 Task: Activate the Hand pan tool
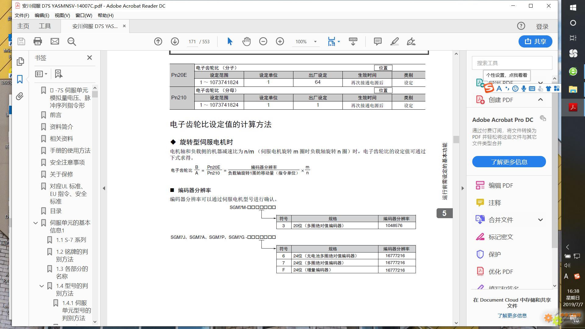(x=246, y=41)
